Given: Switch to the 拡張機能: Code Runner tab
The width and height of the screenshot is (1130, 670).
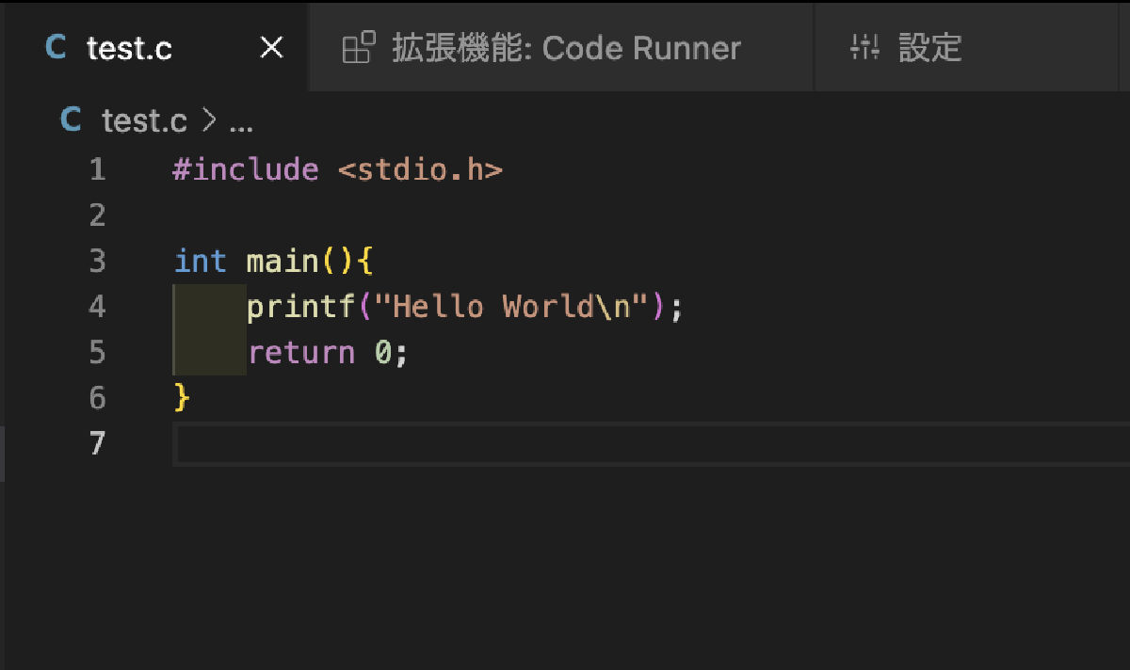Looking at the screenshot, I should pyautogui.click(x=560, y=48).
